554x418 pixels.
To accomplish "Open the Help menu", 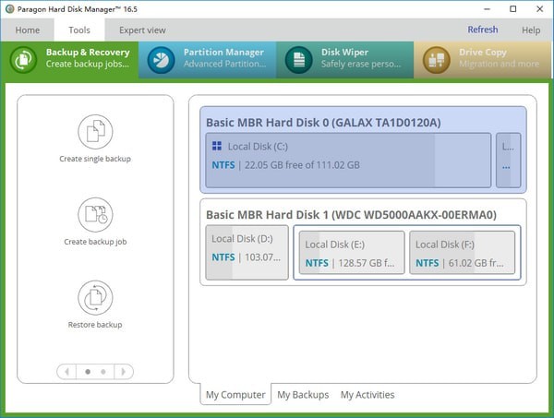I will click(531, 30).
